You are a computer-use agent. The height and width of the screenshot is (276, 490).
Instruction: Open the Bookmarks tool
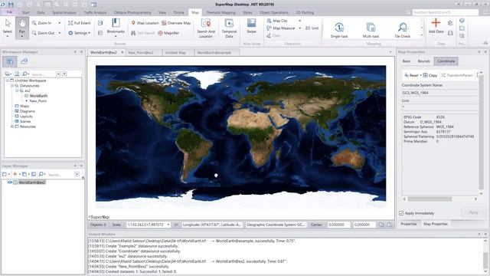click(116, 26)
